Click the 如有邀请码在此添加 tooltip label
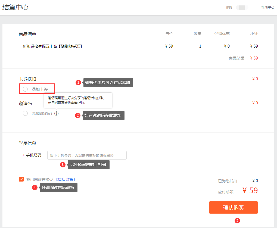 pyautogui.click(x=103, y=115)
